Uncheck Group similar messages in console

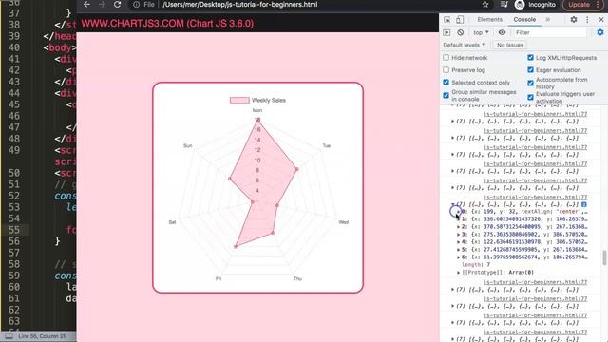446,95
